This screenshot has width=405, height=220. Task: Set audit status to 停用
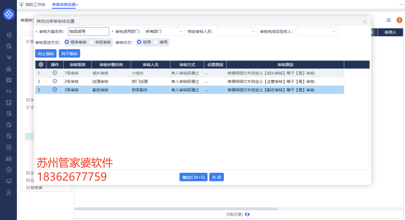pos(156,42)
